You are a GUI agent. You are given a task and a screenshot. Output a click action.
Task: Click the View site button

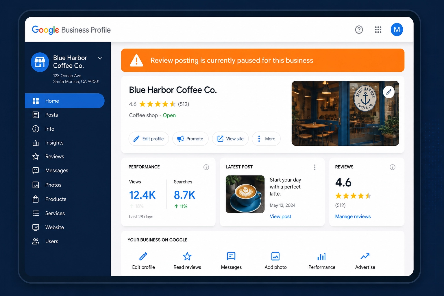point(230,139)
